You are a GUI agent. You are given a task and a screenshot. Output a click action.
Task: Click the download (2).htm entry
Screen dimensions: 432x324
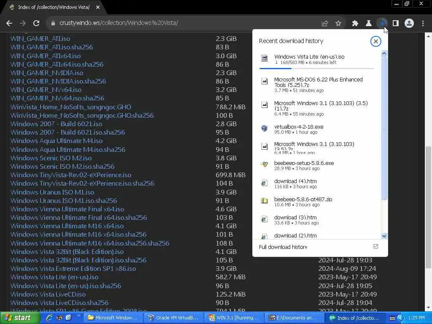(x=316, y=235)
